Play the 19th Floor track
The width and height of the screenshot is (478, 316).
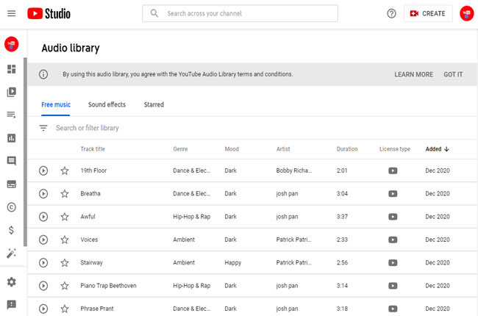pyautogui.click(x=43, y=170)
